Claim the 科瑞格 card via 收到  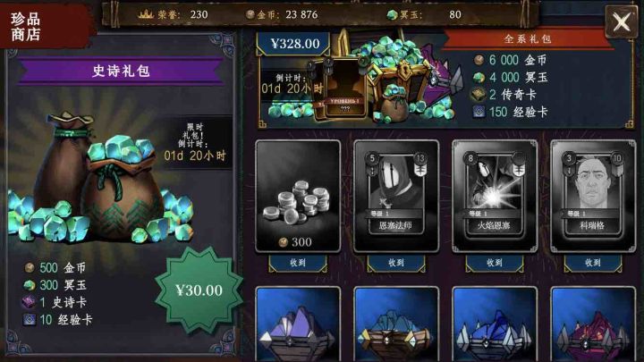click(x=593, y=263)
